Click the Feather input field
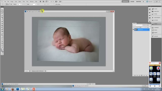162x91 pixels. (x=18, y=4)
